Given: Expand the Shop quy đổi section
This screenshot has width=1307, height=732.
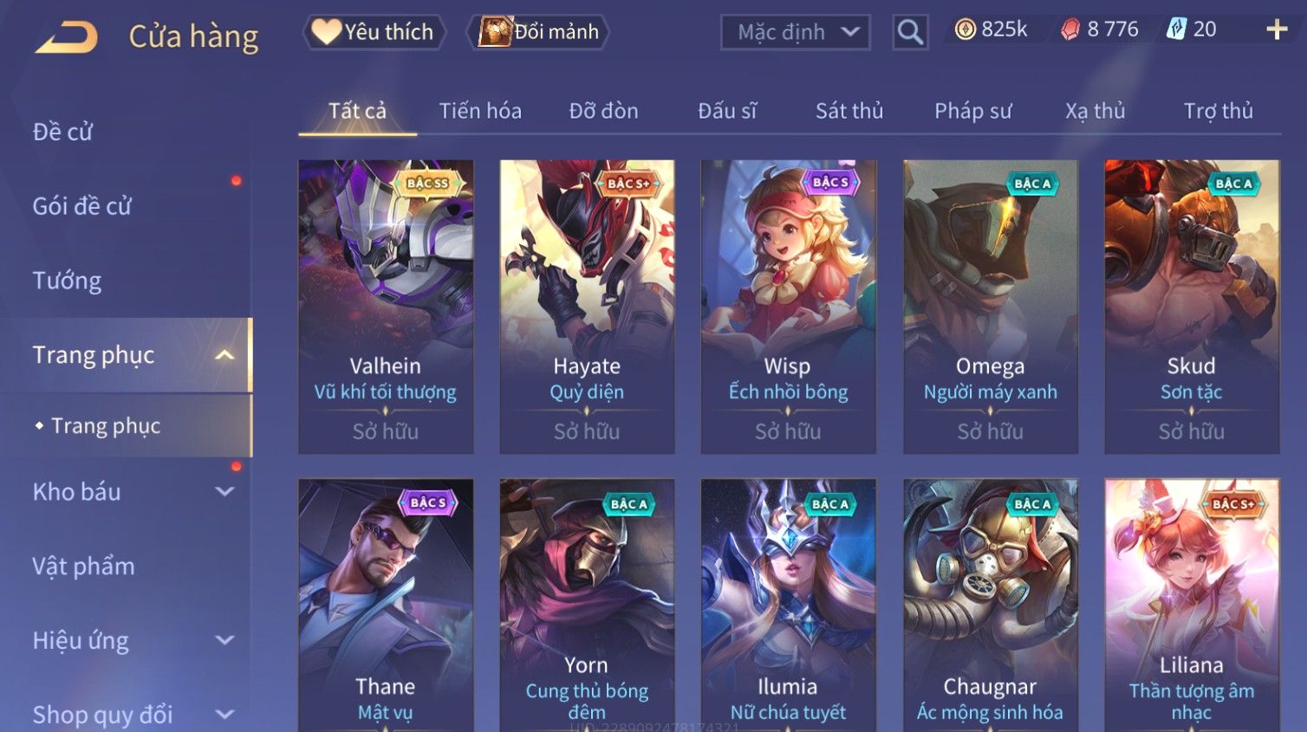Looking at the screenshot, I should click(224, 715).
